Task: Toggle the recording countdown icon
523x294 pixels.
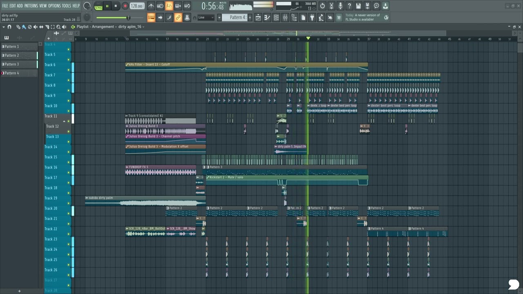Action: point(169,6)
